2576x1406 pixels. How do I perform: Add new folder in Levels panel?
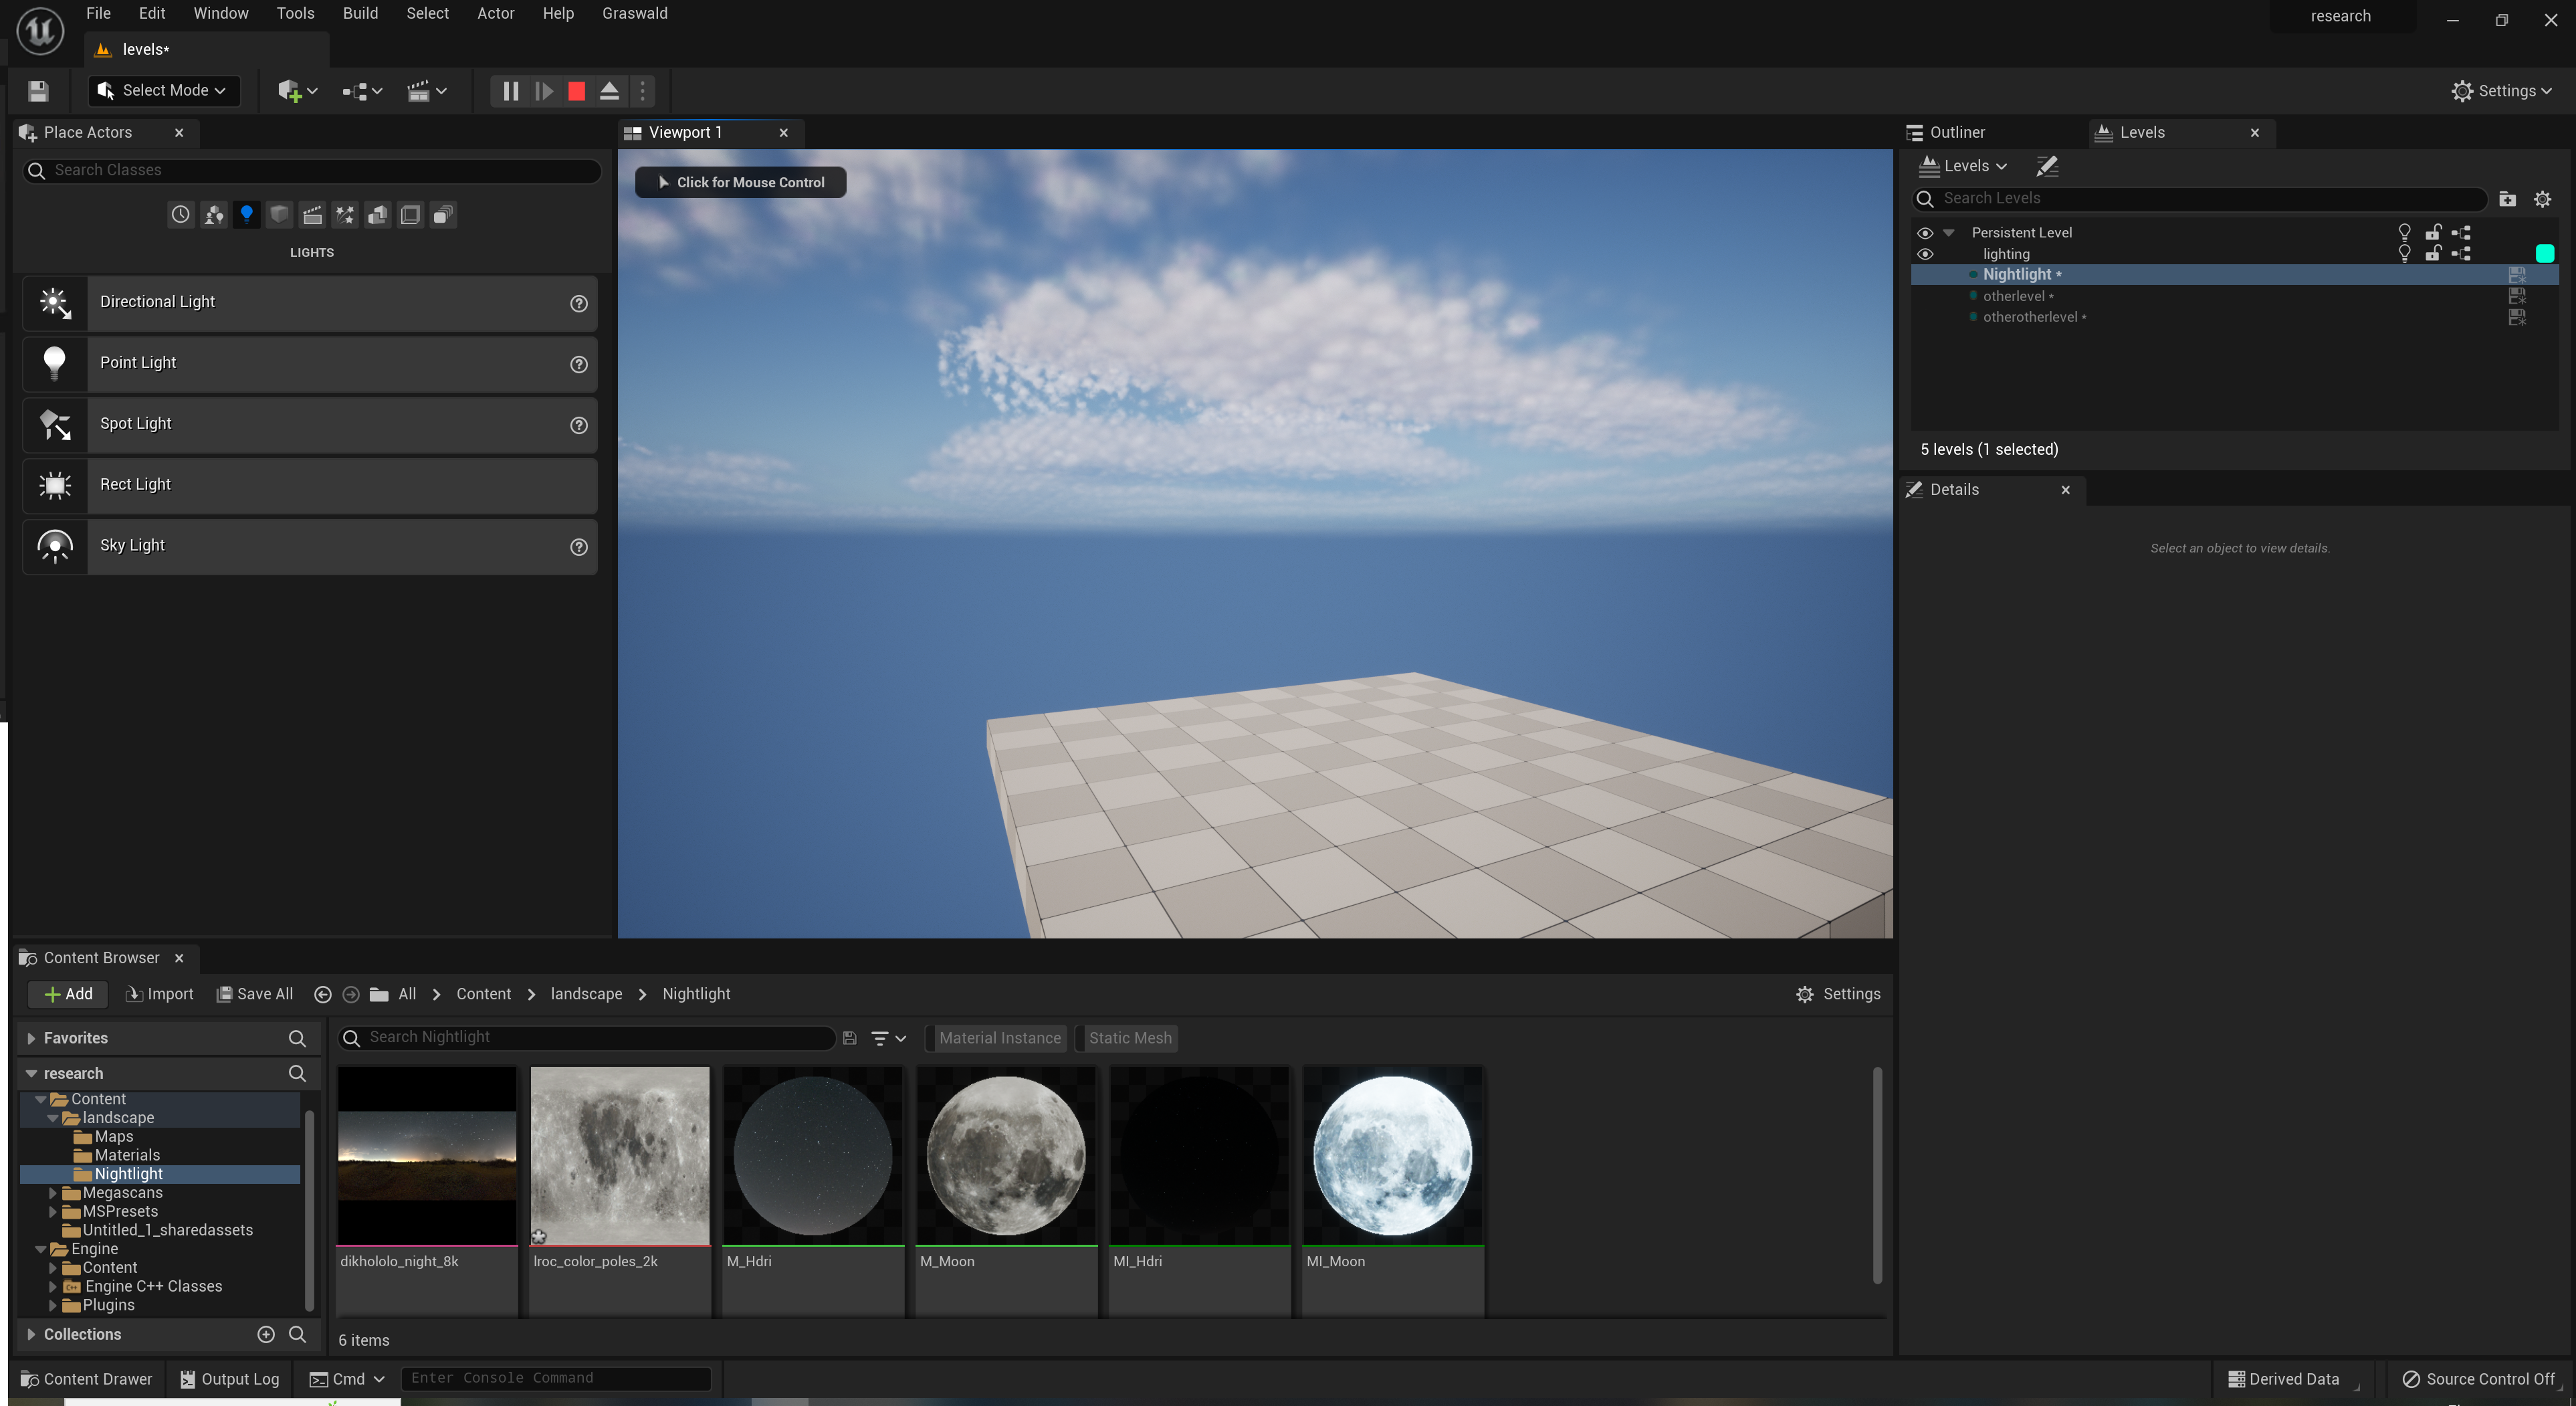click(2507, 199)
